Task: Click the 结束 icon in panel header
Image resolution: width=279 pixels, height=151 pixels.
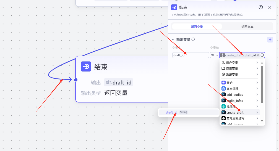Action: pos(174,7)
